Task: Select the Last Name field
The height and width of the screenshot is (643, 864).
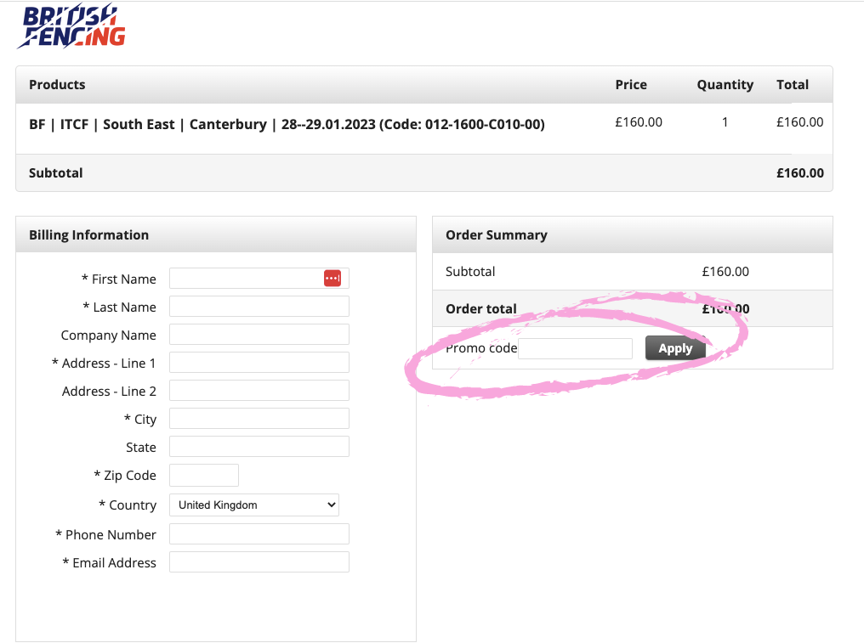Action: coord(259,307)
